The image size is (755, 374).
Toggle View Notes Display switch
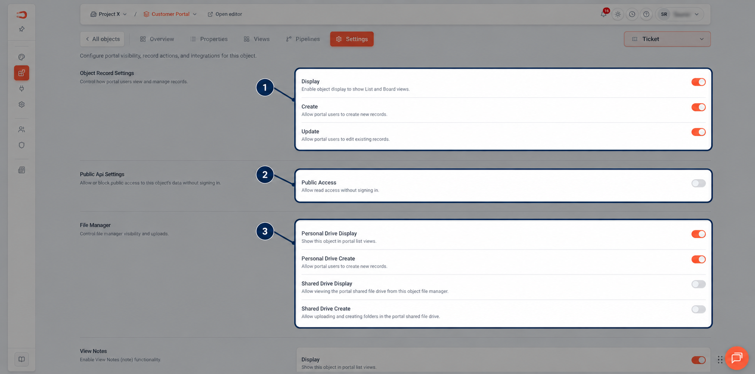click(x=698, y=360)
